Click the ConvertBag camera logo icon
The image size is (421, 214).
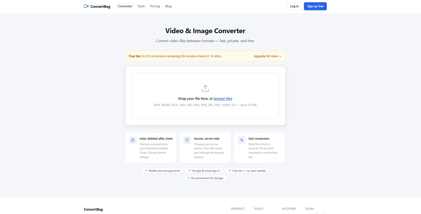pos(86,6)
